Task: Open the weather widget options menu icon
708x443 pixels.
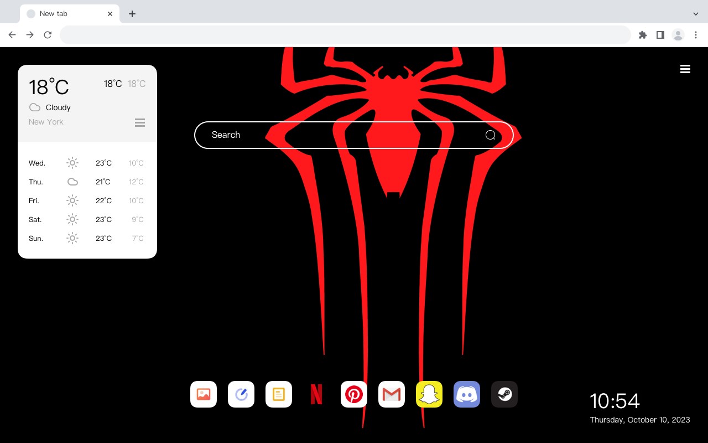Action: pyautogui.click(x=140, y=123)
